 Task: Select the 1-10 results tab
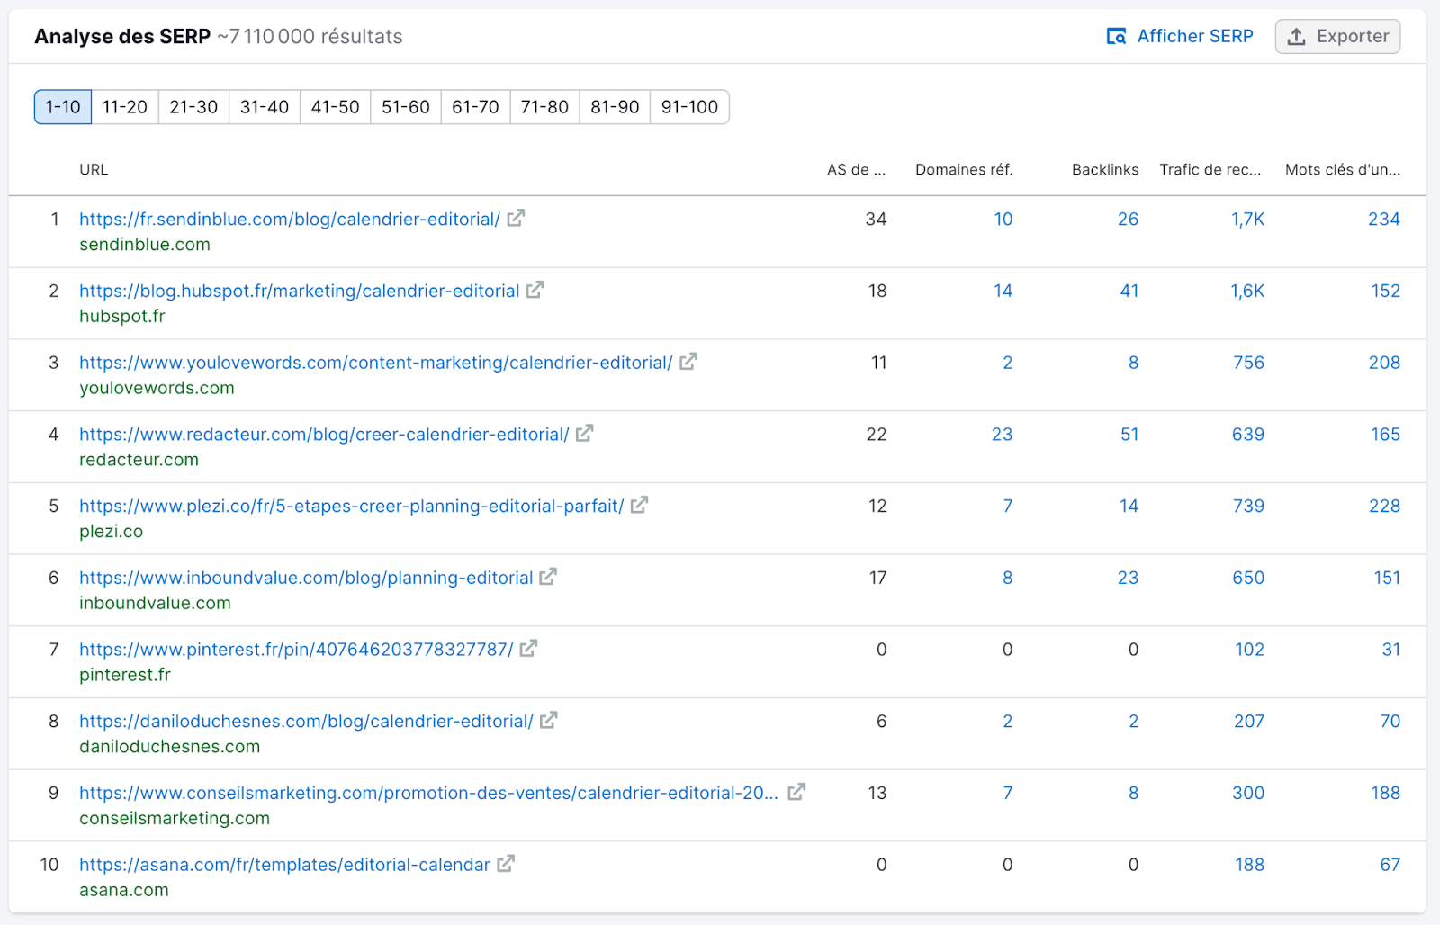tap(63, 107)
